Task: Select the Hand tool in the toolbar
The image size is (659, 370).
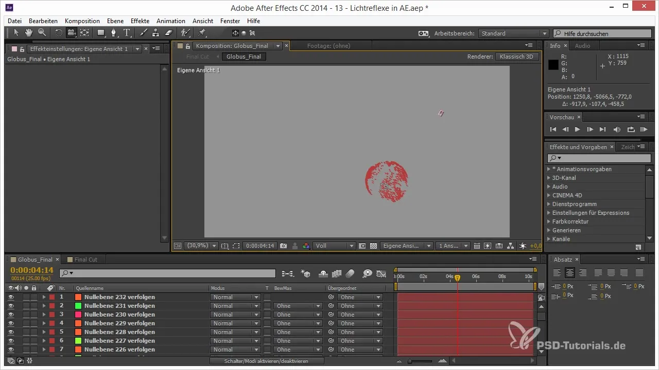Action: point(29,33)
